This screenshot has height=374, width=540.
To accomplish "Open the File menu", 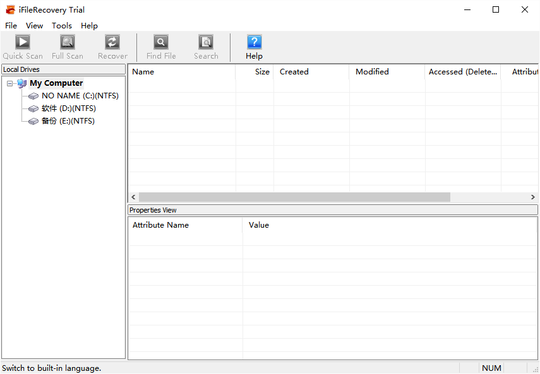I will [11, 26].
